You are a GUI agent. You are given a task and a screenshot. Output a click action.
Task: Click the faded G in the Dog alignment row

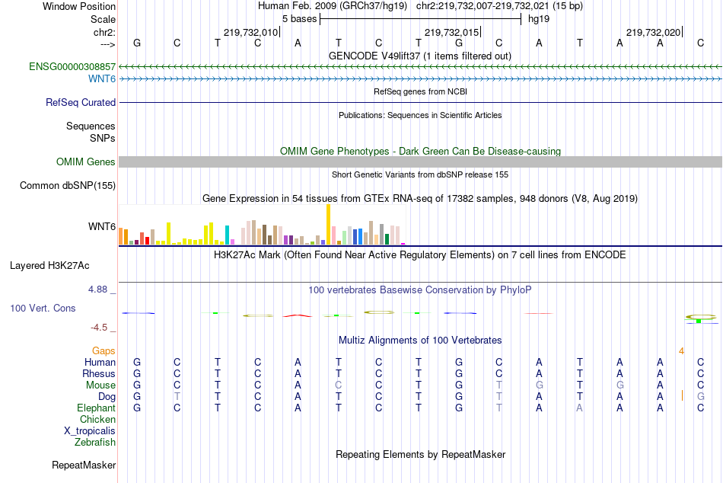(700, 397)
